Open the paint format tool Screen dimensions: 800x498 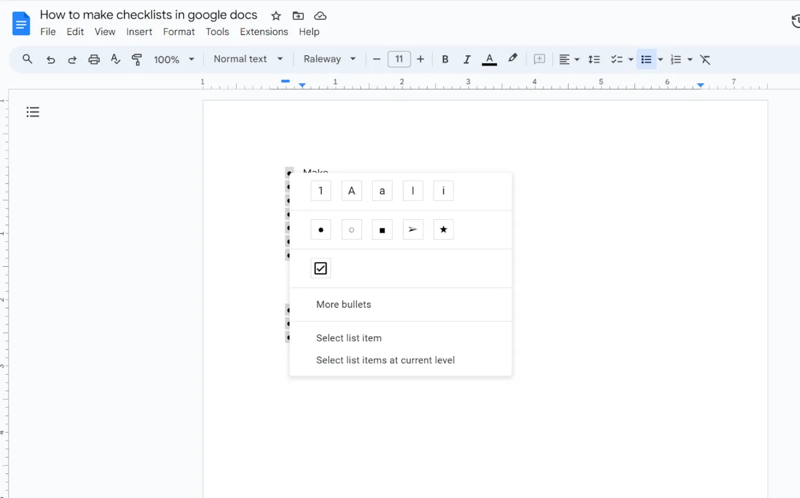click(137, 59)
